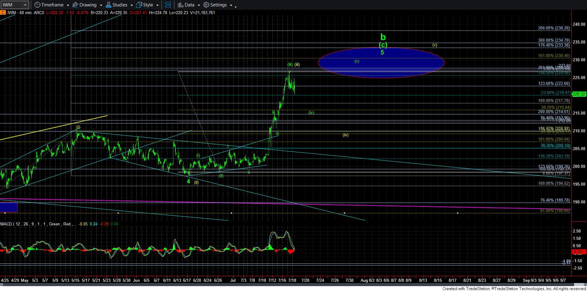Select the green '(c)' wave label
The width and height of the screenshot is (587, 291).
coord(383,45)
